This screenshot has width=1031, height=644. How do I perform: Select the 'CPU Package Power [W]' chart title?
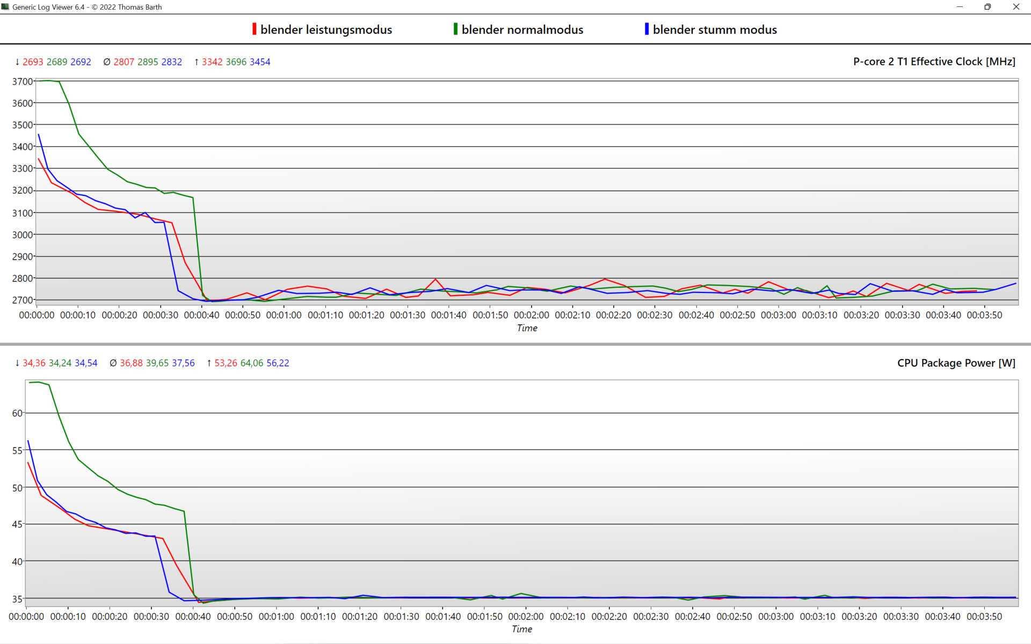(x=956, y=363)
